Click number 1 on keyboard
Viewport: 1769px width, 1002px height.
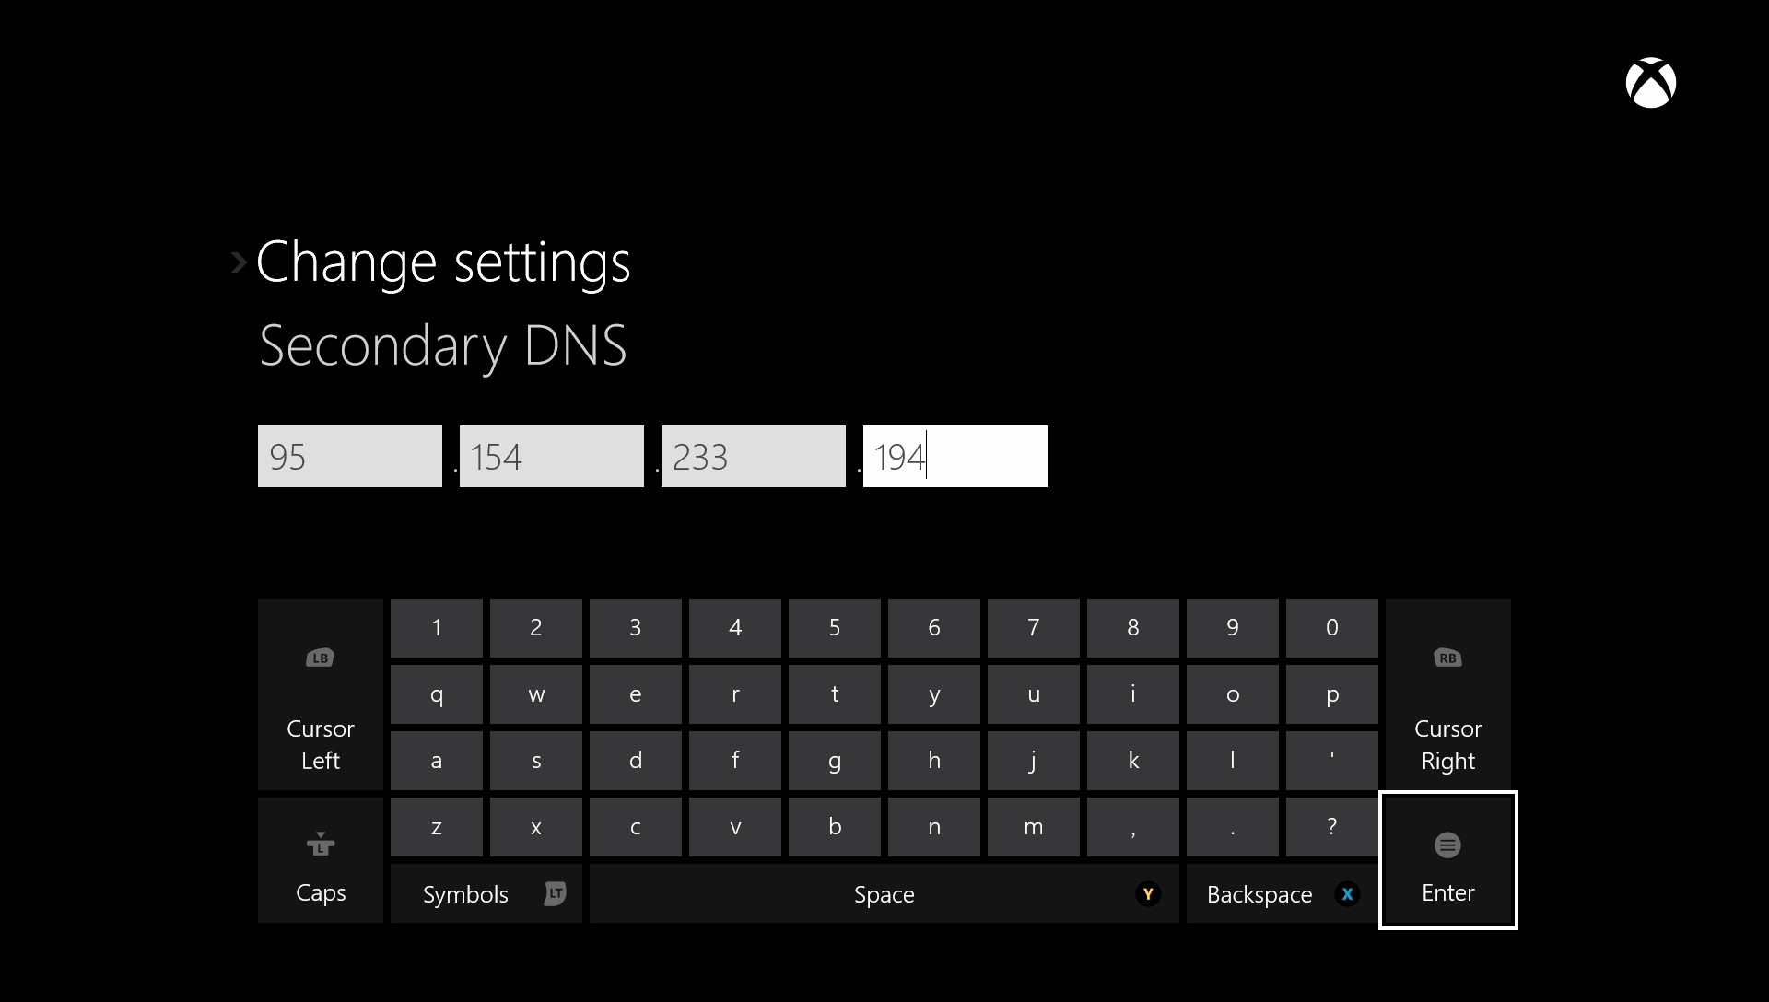436,626
